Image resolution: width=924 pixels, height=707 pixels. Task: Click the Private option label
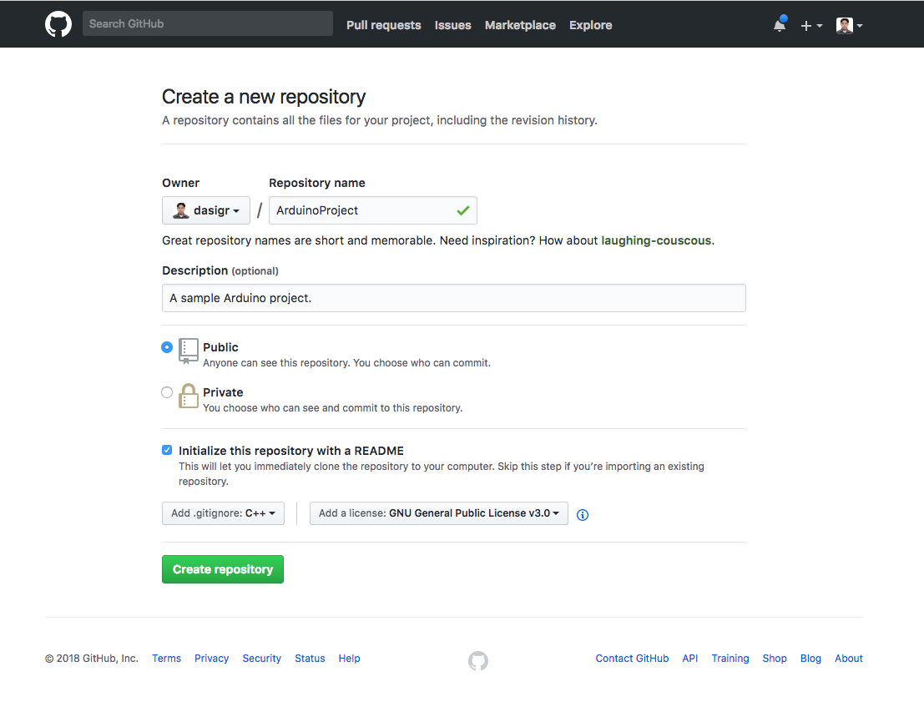[x=223, y=392]
